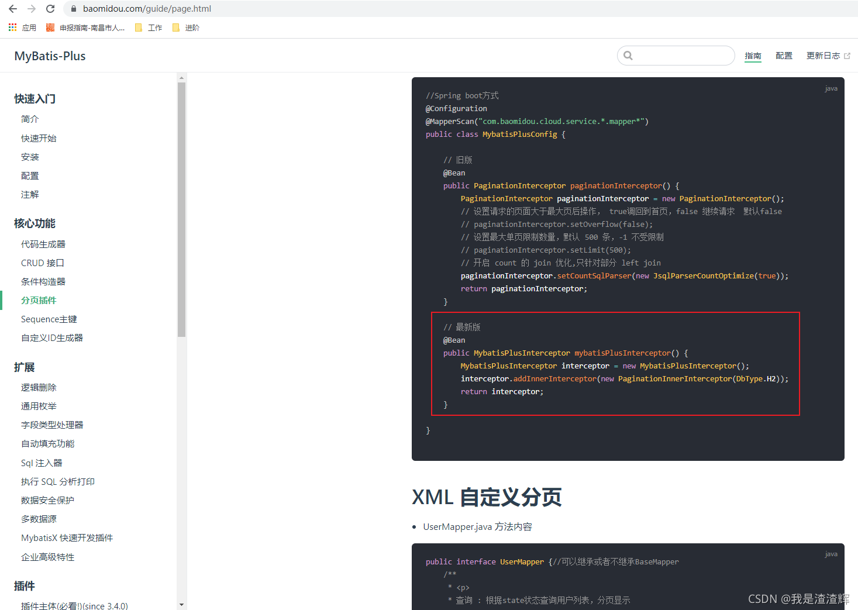Open the Apps grid bookmark icon
This screenshot has height=610, width=858.
pyautogui.click(x=12, y=27)
